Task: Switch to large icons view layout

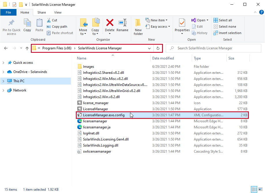Action: (260, 190)
